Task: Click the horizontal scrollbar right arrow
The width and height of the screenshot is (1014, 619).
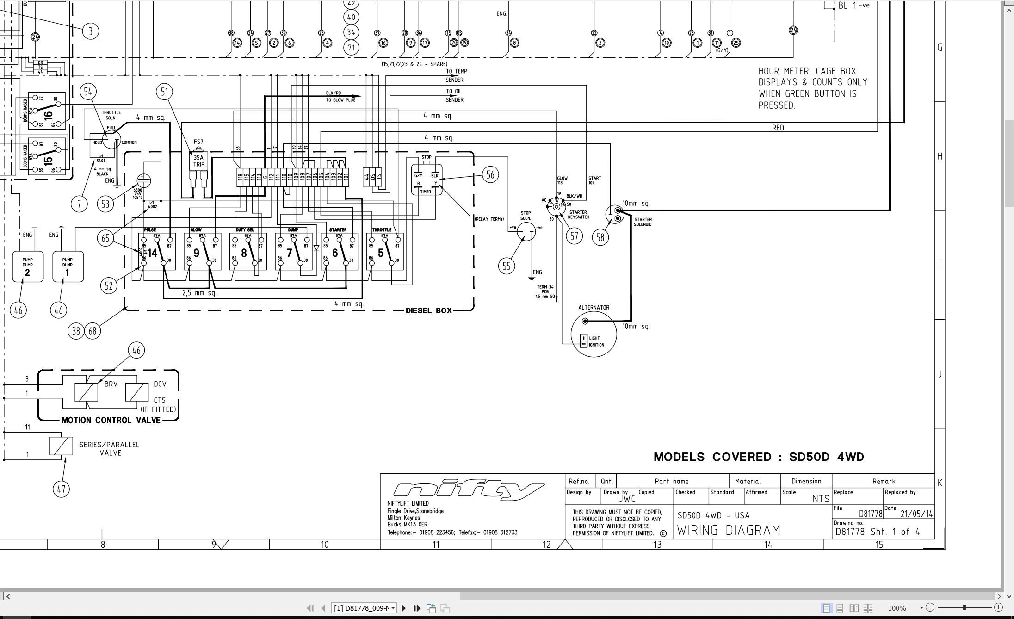Action: (x=999, y=596)
